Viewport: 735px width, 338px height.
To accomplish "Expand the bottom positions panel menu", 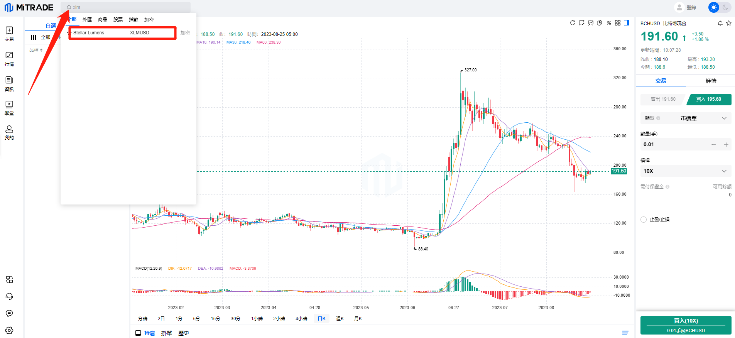I will [x=625, y=333].
